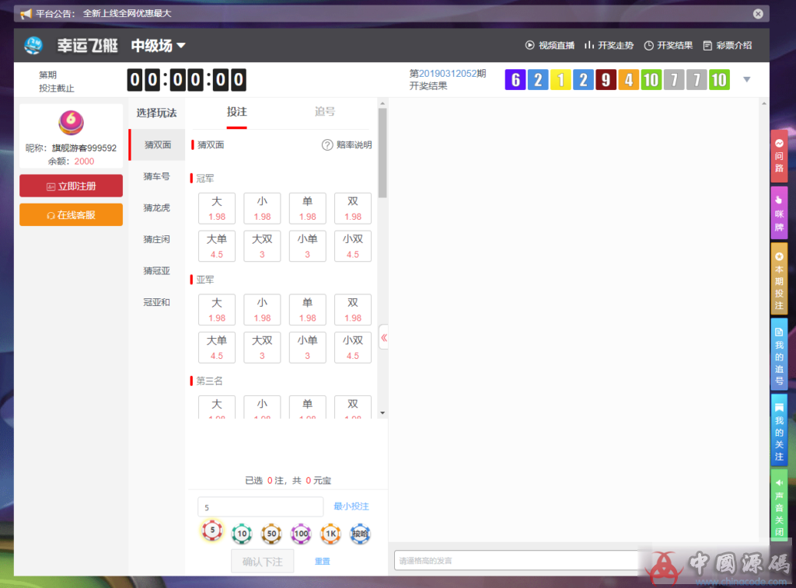796x588 pixels.
Task: Expand the draw results dropdown arrow
Action: [747, 80]
